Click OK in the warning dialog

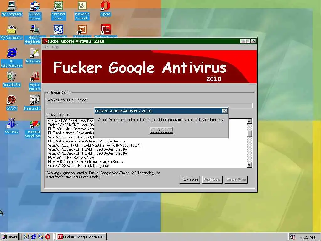coord(161,130)
